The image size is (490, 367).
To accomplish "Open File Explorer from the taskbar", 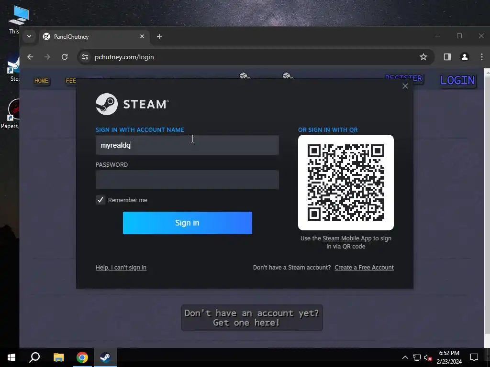I will (x=58, y=357).
